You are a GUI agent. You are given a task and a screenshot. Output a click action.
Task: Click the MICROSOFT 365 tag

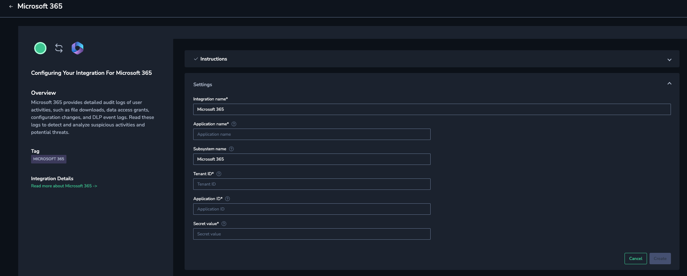point(49,159)
